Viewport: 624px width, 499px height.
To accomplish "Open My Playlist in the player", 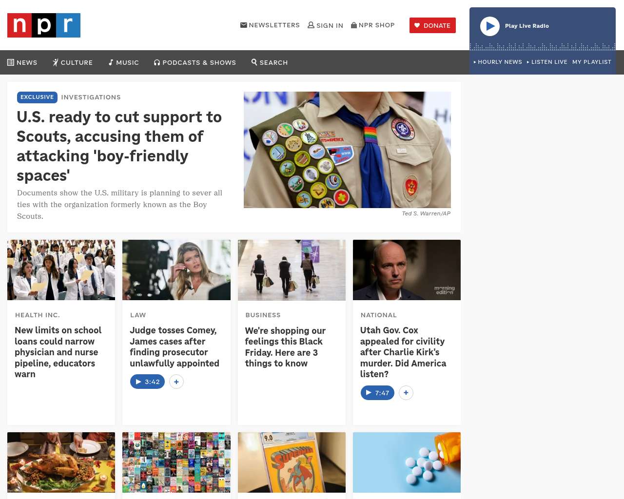I will (x=591, y=62).
